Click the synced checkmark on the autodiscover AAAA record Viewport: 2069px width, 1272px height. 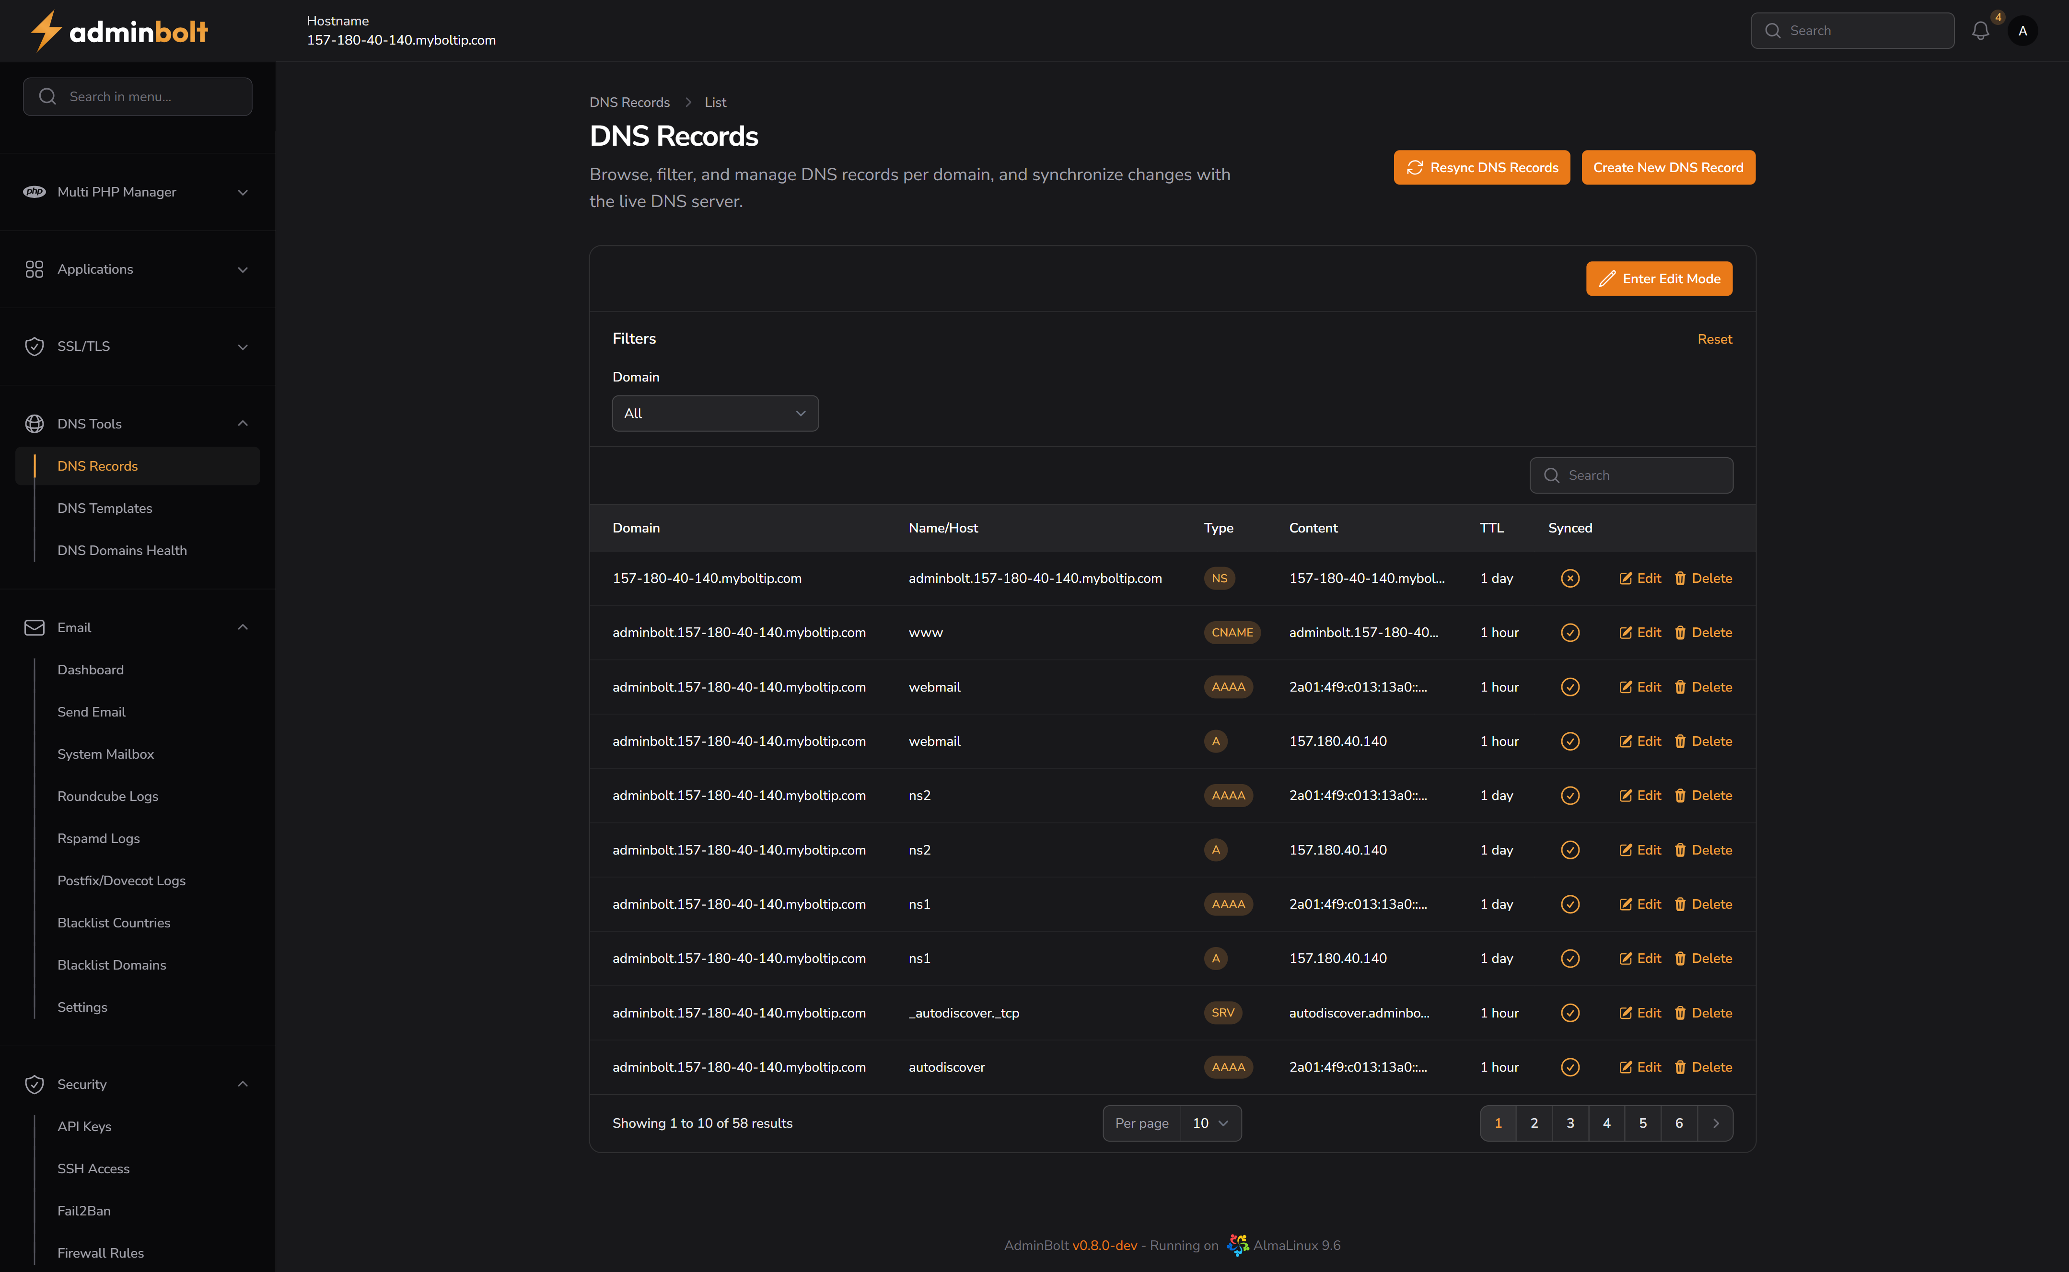tap(1570, 1067)
